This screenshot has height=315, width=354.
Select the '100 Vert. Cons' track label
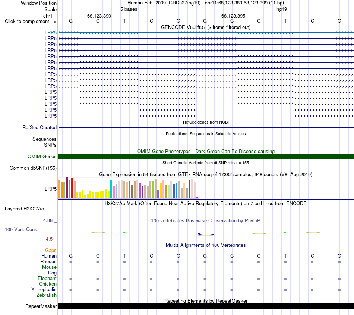[x=21, y=229]
